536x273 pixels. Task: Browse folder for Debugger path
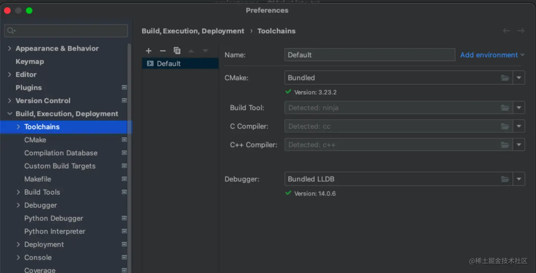click(505, 179)
